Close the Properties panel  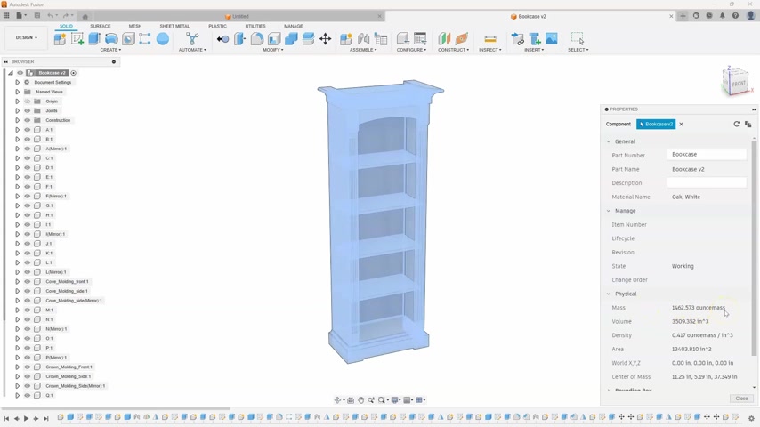coord(741,399)
